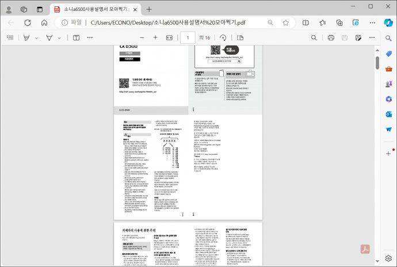Screen dimensions: 397x267
Task: Open the sidebar Outlook icon
Action: (388, 115)
